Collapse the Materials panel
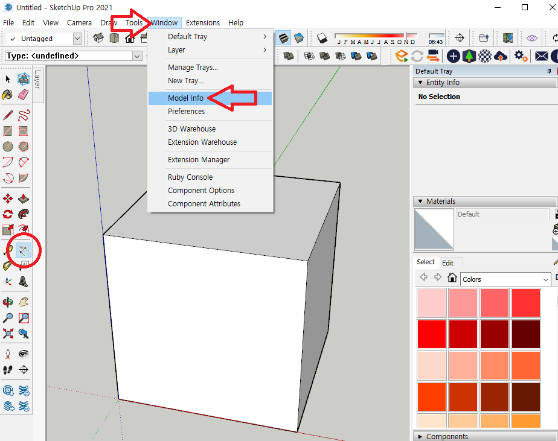Viewport: 558px width, 441px height. pos(420,201)
